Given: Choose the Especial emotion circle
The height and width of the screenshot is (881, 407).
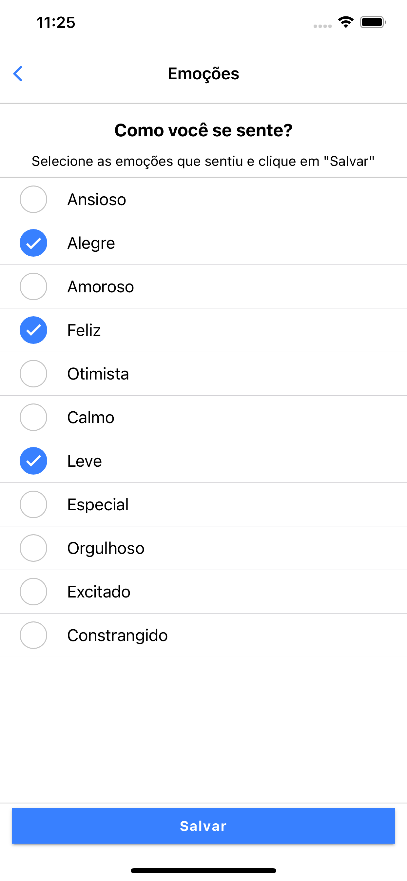Looking at the screenshot, I should pos(33,504).
